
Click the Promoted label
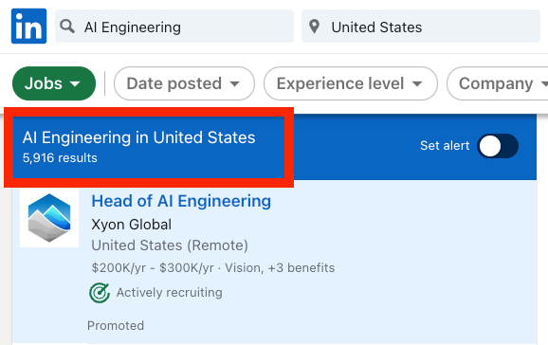[x=116, y=325]
